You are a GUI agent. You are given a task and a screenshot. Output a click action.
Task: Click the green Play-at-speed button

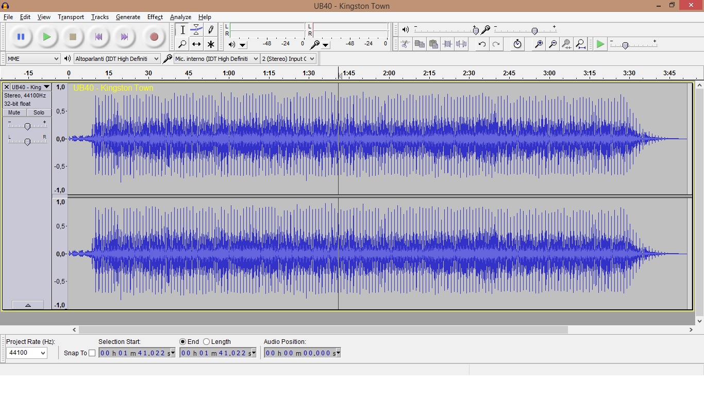pyautogui.click(x=600, y=44)
